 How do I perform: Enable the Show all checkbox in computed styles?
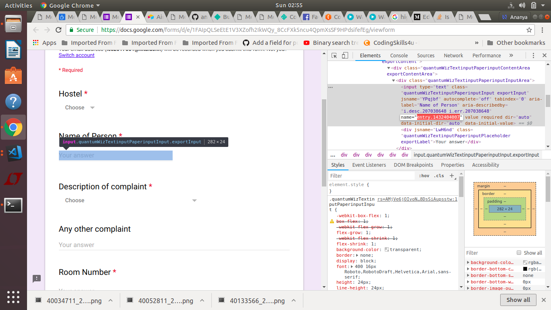point(519,253)
